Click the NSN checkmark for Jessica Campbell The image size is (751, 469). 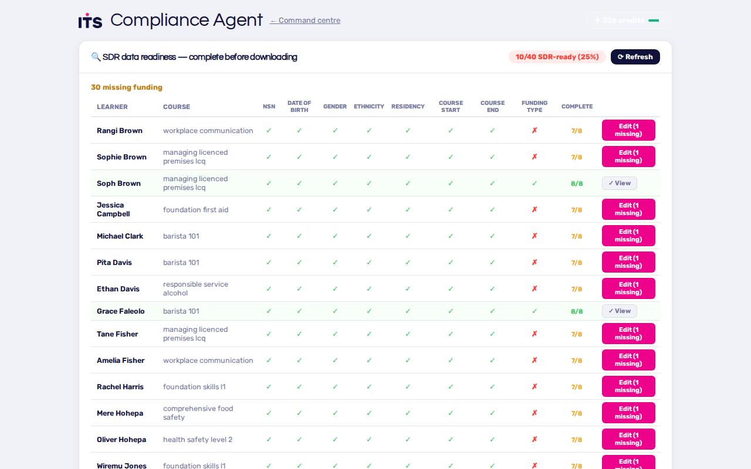(x=269, y=209)
